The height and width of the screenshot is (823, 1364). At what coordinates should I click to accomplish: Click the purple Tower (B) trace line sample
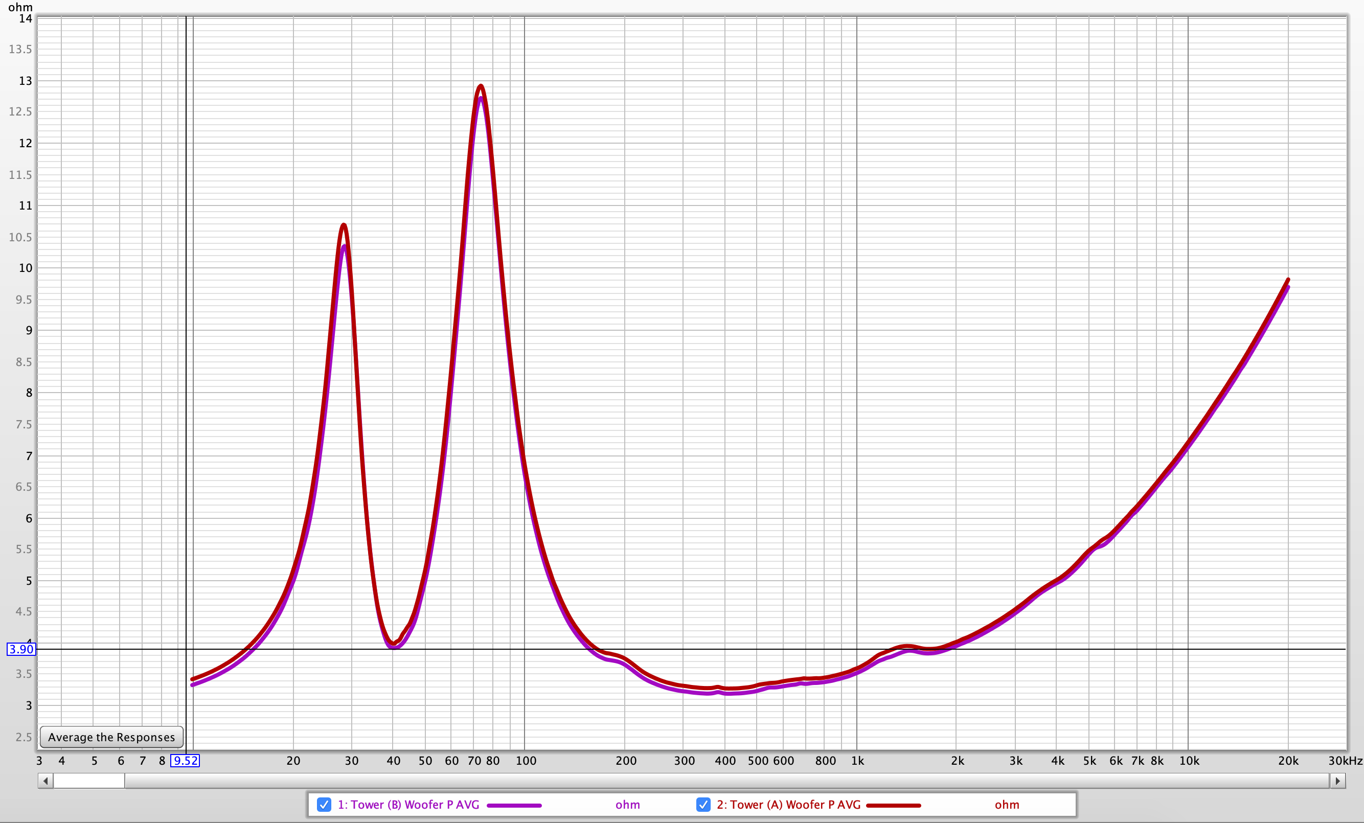(514, 805)
